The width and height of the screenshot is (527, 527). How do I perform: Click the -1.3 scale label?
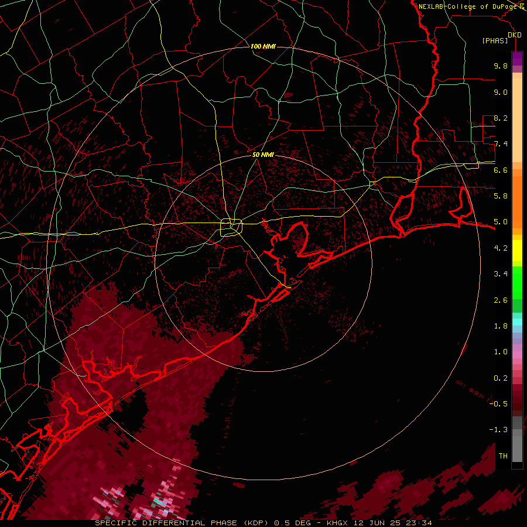point(498,430)
